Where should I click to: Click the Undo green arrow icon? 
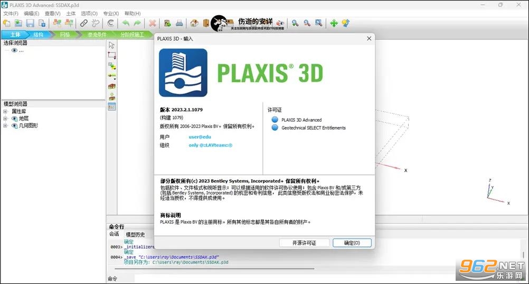coord(126,23)
